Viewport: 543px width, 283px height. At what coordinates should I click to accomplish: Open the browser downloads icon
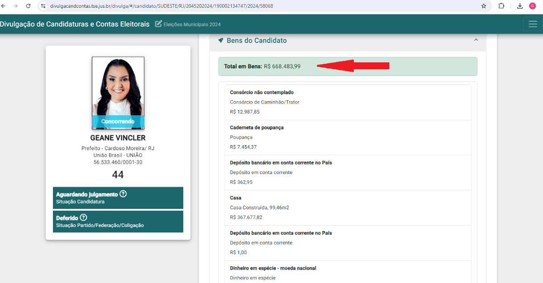[520, 6]
